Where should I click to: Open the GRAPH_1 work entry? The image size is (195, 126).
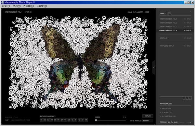[175, 38]
